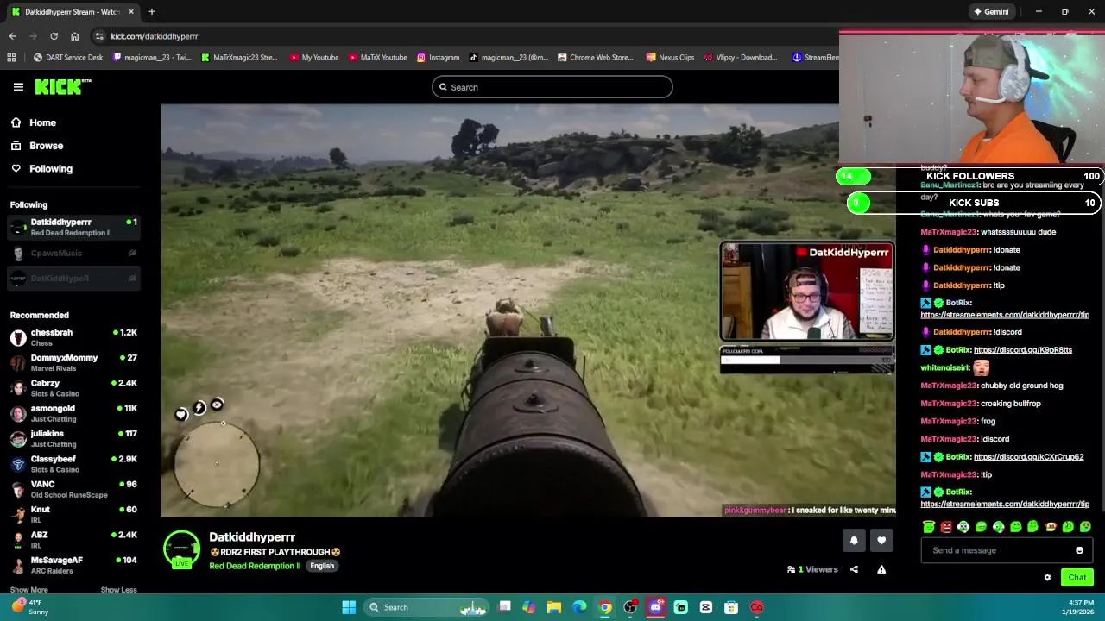Viewport: 1105px width, 621px height.
Task: Open DART Service Desk bookmark
Action: pos(67,58)
